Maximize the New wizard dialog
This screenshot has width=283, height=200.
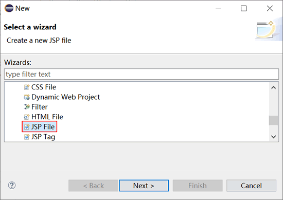coord(244,8)
